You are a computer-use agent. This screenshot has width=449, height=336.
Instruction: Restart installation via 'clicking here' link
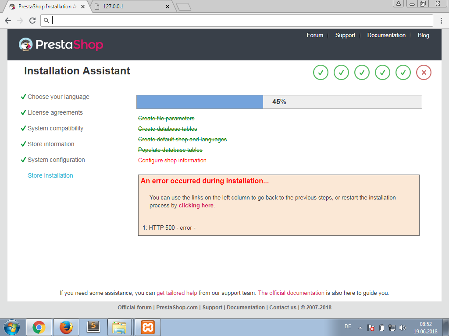[x=196, y=206]
